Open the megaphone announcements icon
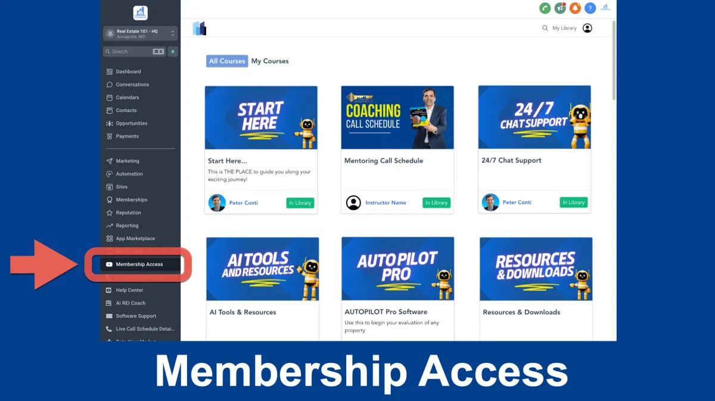This screenshot has width=715, height=401. point(560,8)
